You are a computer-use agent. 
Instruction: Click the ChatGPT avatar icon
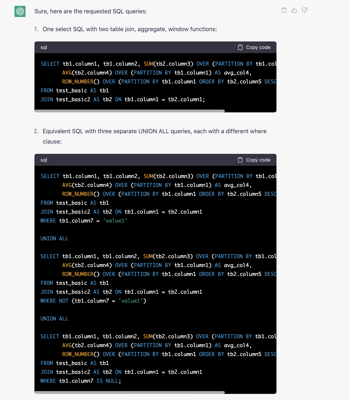coord(20,11)
